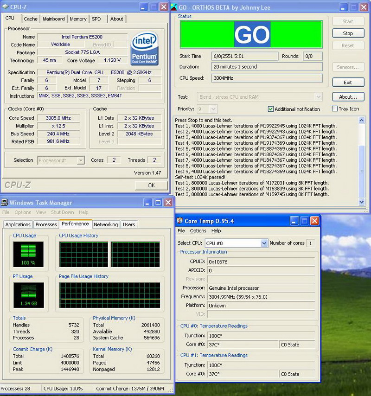Click the Exit button in ORTHOS
Viewport: 371px width, 396px height.
348,83
